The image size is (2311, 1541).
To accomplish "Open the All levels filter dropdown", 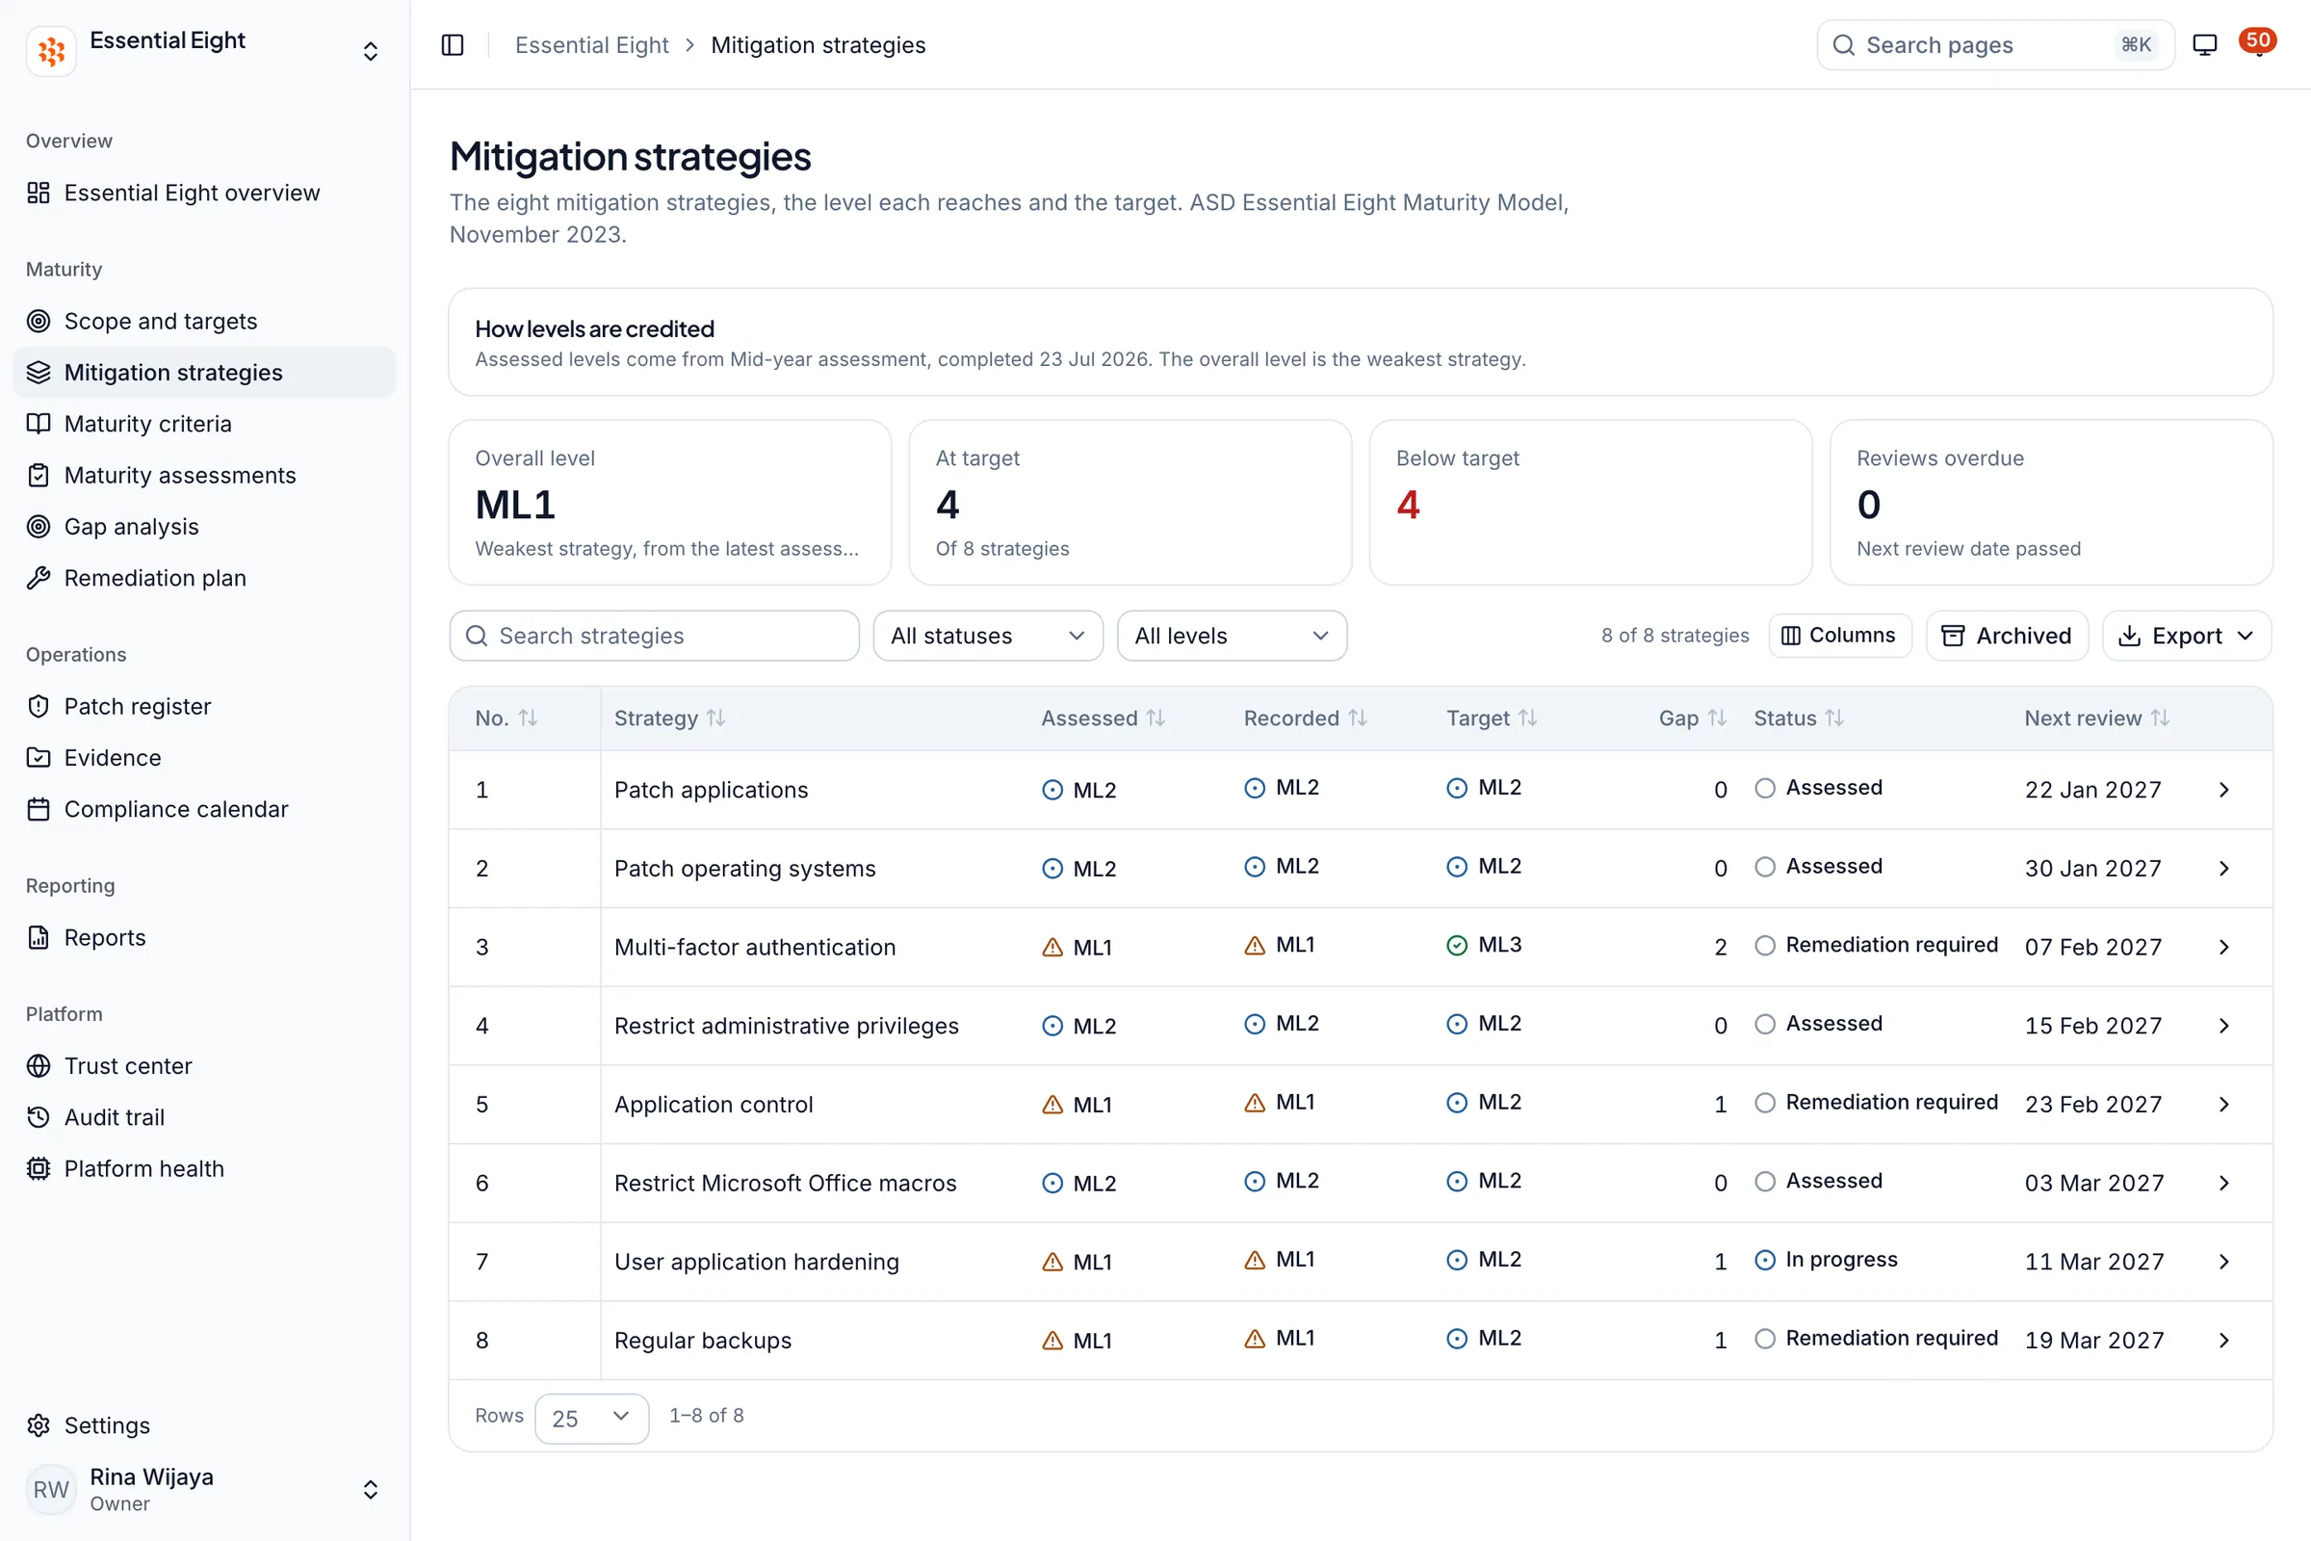I will (1232, 636).
